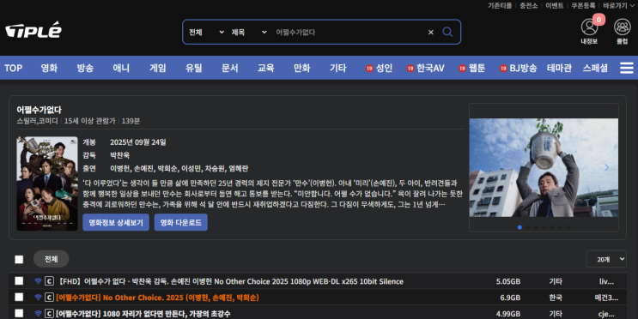
Task: Click the 4.99GB size cell
Action: click(x=507, y=314)
